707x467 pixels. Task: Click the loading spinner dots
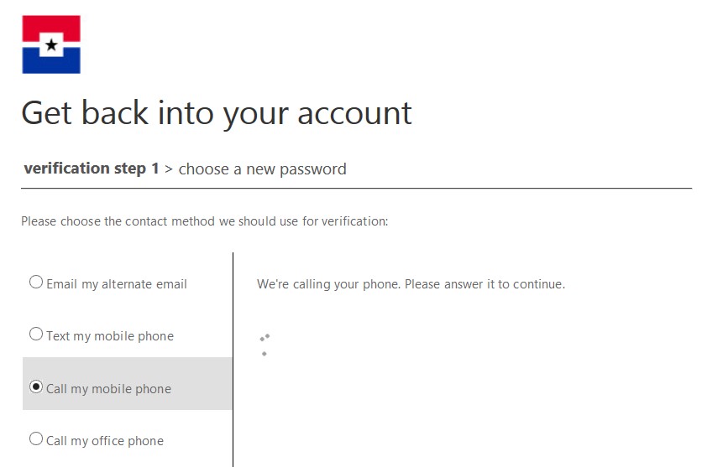coord(264,345)
